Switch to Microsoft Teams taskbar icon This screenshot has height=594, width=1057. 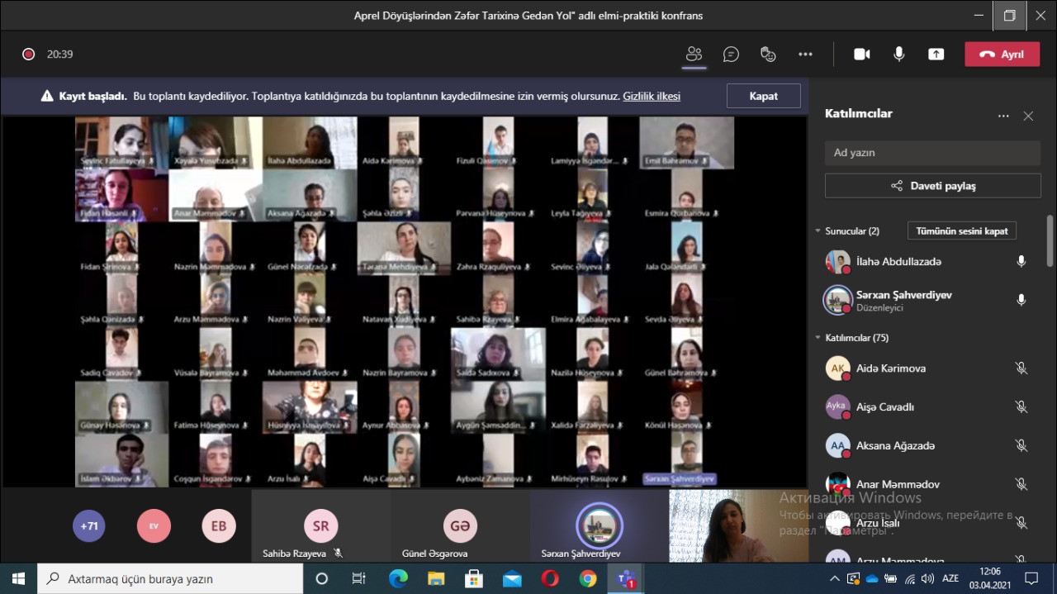[x=626, y=578]
